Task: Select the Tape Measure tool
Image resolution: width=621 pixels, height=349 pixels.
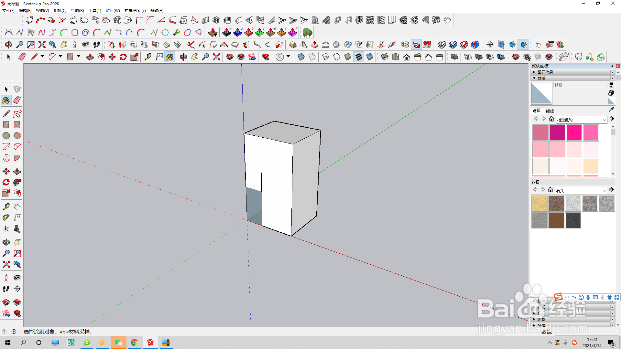Action: click(x=6, y=206)
